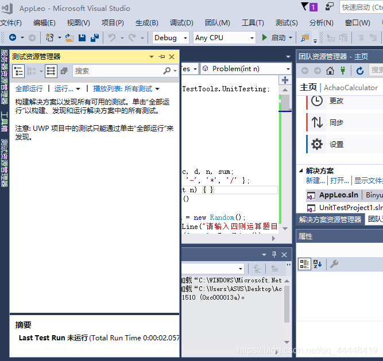Switch to the 解决方案资源管理器 tab
The height and width of the screenshot is (361, 383).
click(x=330, y=219)
